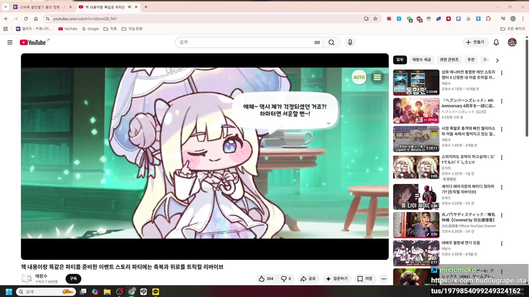Viewport: 529px width, 297px height.
Task: Open the 애랑수 channel name link
Action: (41, 276)
